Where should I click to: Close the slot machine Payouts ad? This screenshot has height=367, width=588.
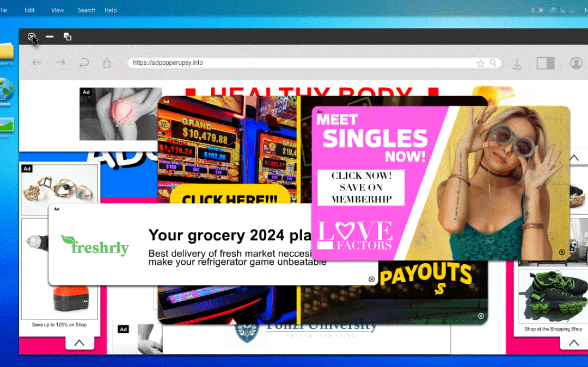click(x=481, y=316)
